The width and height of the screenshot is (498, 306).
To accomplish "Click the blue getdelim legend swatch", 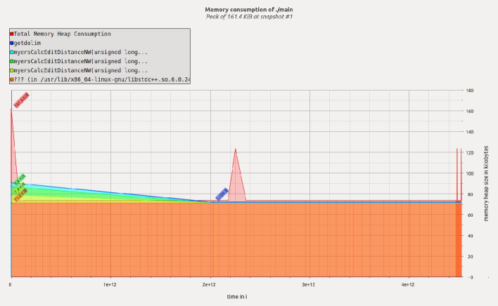I will pyautogui.click(x=12, y=43).
